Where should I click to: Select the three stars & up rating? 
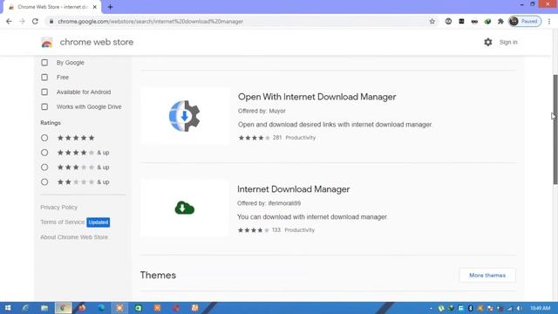click(x=44, y=167)
